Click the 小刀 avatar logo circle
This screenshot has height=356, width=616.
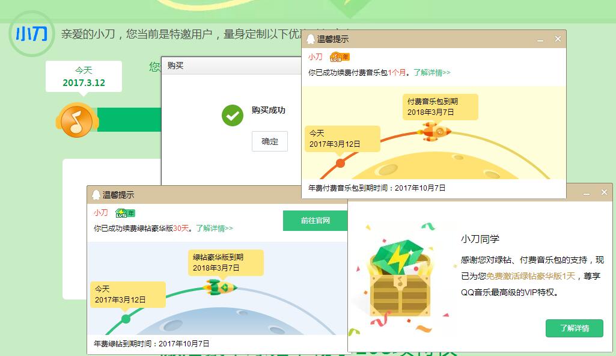coord(31,34)
